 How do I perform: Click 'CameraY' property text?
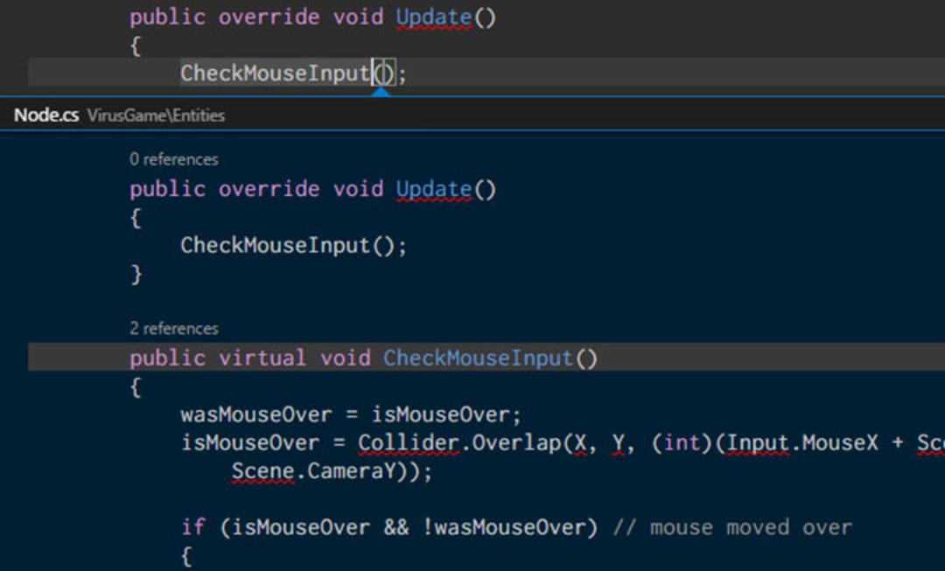click(352, 471)
